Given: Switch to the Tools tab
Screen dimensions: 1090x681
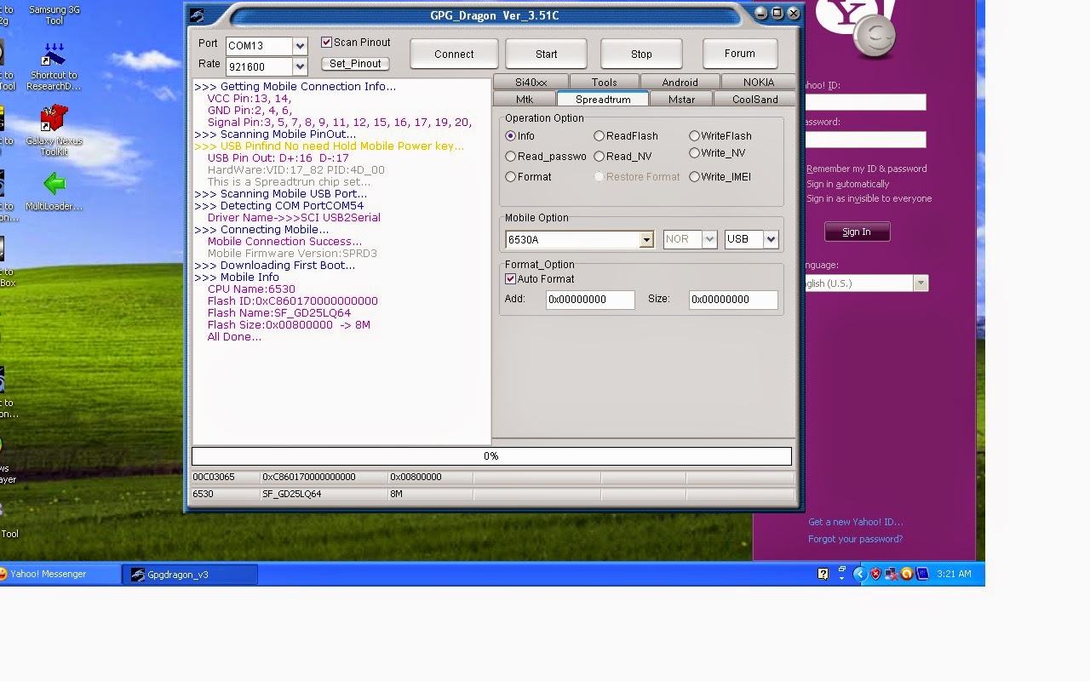Looking at the screenshot, I should pos(604,83).
